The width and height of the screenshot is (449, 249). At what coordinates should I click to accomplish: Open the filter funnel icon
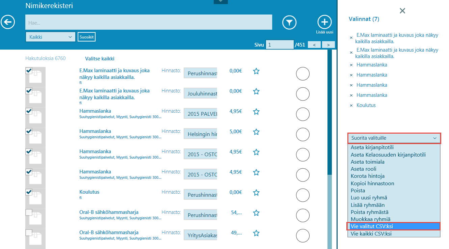tap(289, 23)
